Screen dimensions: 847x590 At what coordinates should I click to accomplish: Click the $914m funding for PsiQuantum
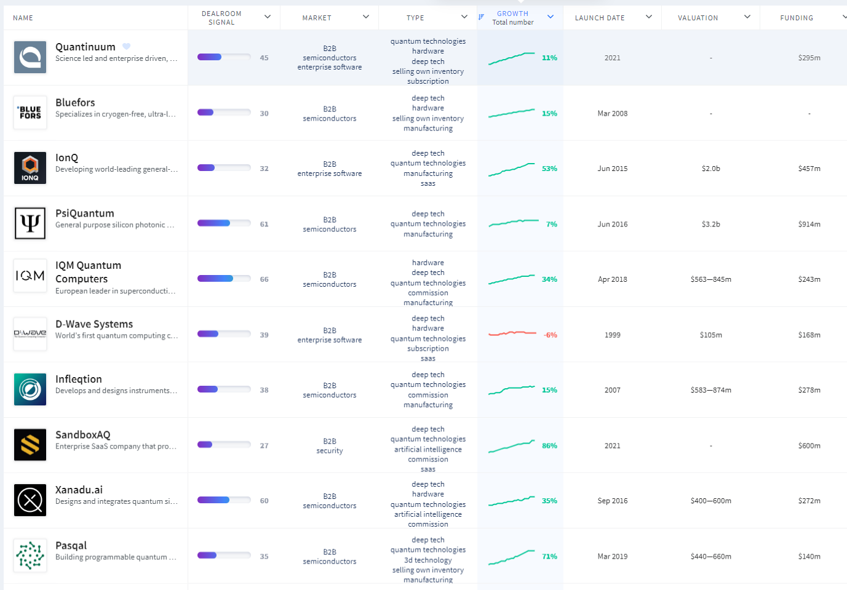click(809, 224)
